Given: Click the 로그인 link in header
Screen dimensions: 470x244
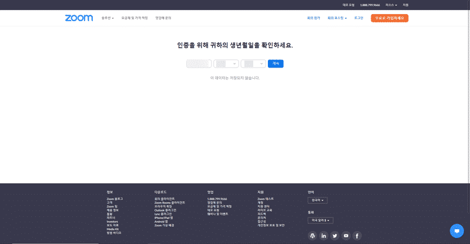Looking at the screenshot, I should click(x=358, y=18).
